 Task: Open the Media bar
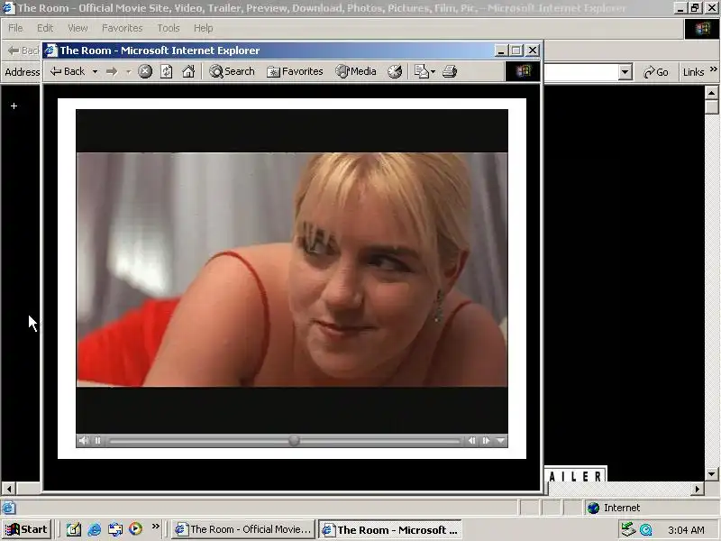[x=356, y=71]
